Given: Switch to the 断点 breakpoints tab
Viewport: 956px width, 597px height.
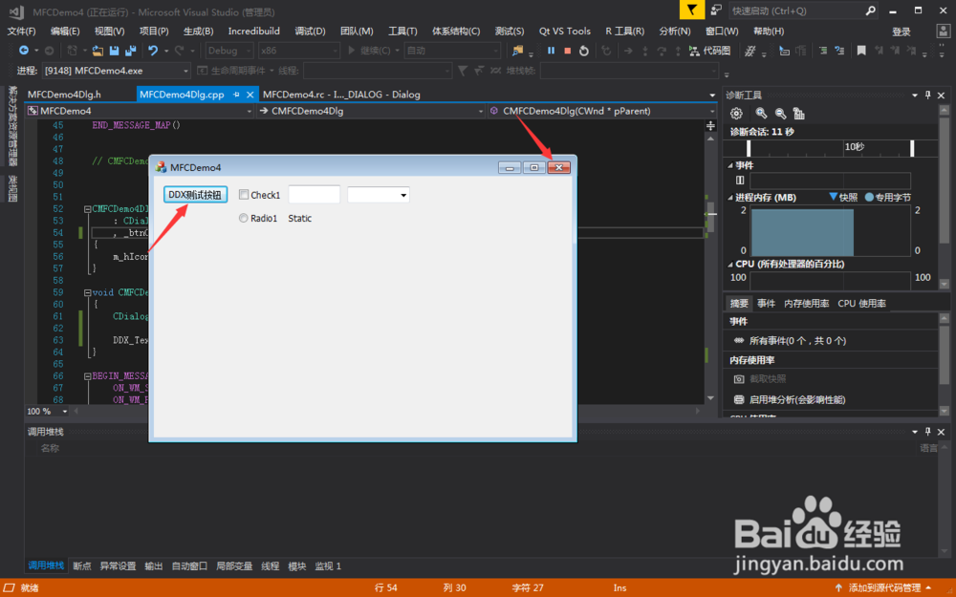Looking at the screenshot, I should tap(81, 565).
